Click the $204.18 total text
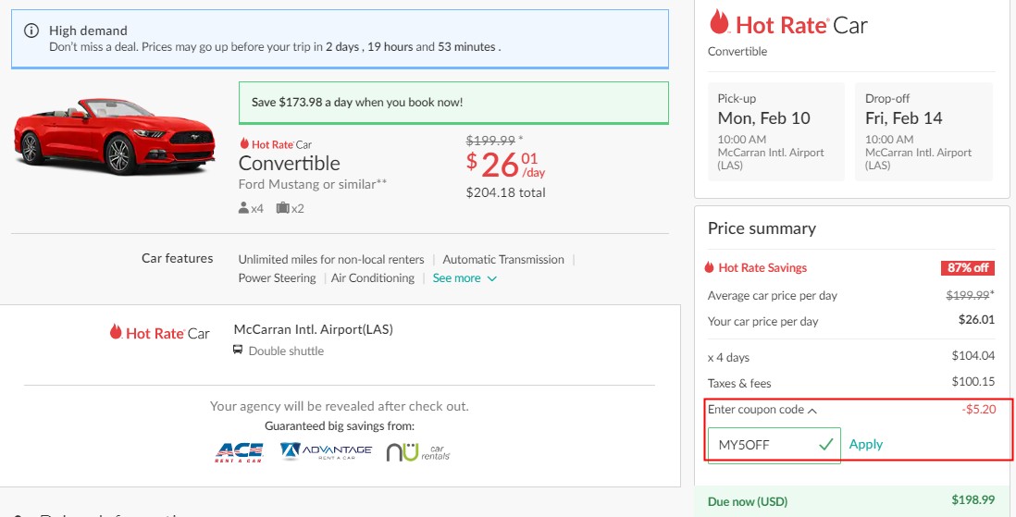This screenshot has height=517, width=1016. [505, 192]
